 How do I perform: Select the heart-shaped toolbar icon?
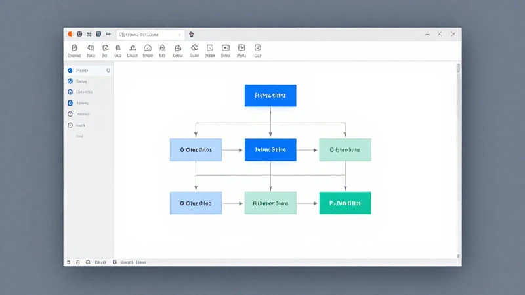[194, 47]
